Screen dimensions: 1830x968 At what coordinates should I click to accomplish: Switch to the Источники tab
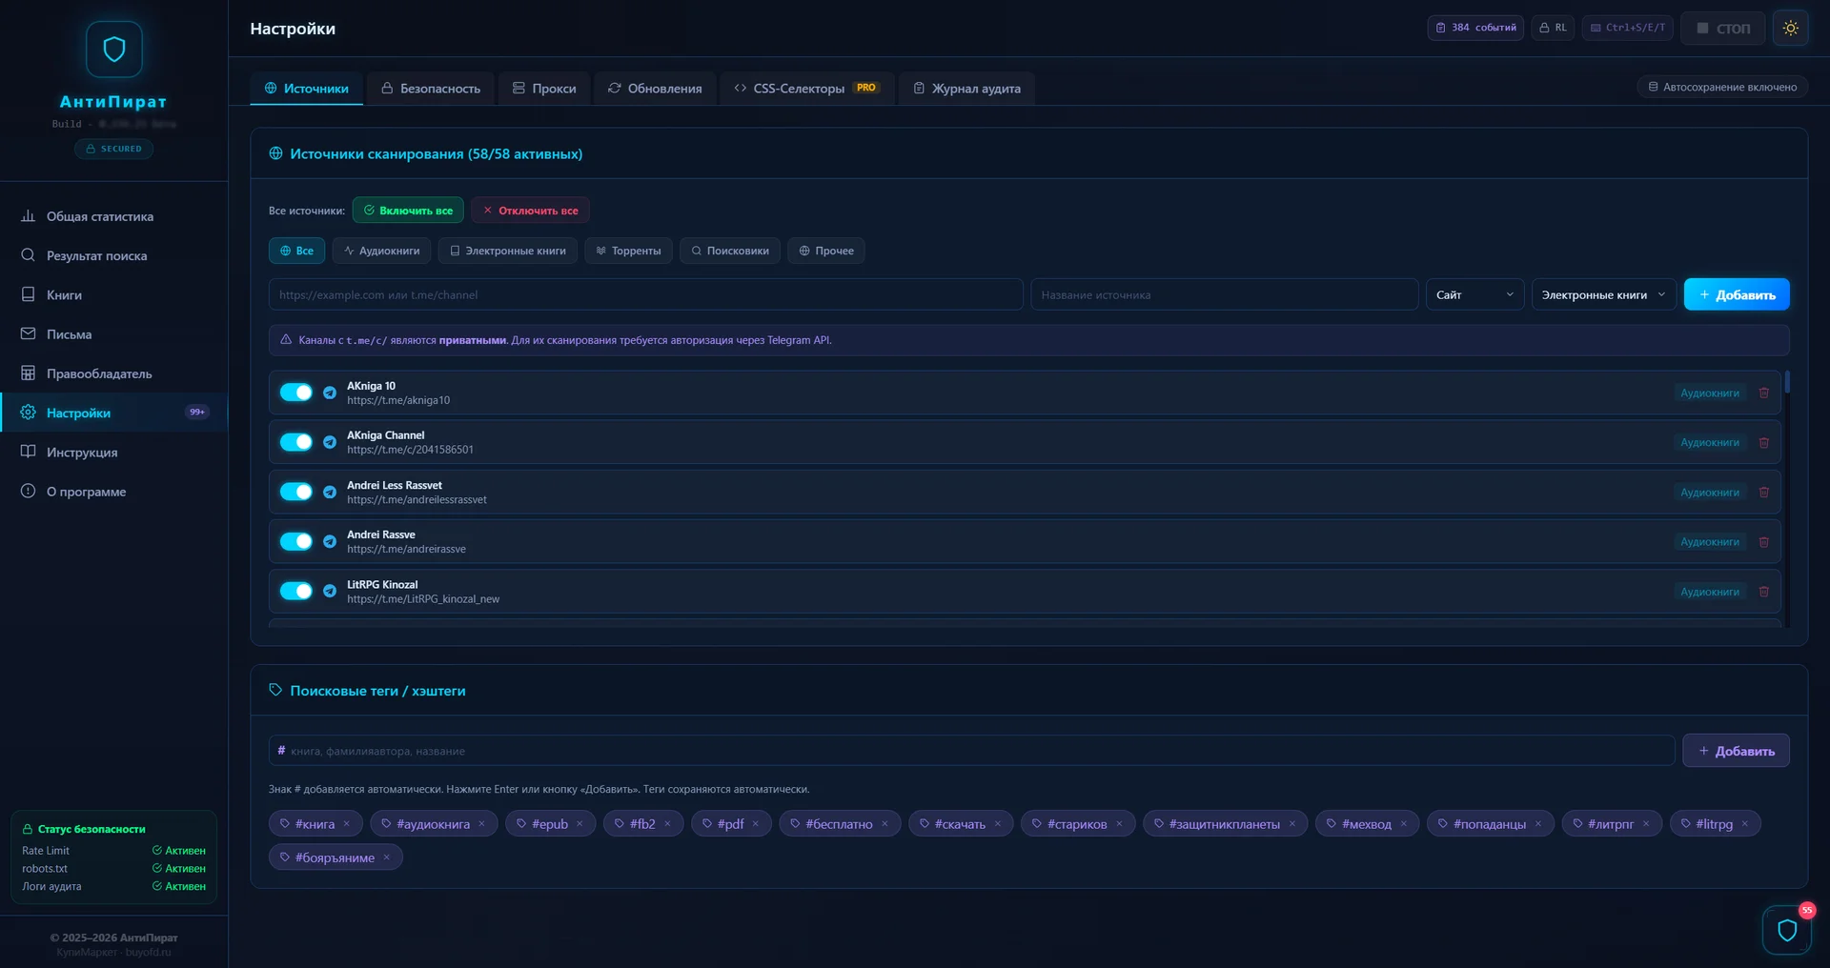(x=306, y=89)
